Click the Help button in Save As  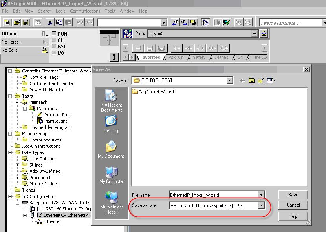pos(293,216)
